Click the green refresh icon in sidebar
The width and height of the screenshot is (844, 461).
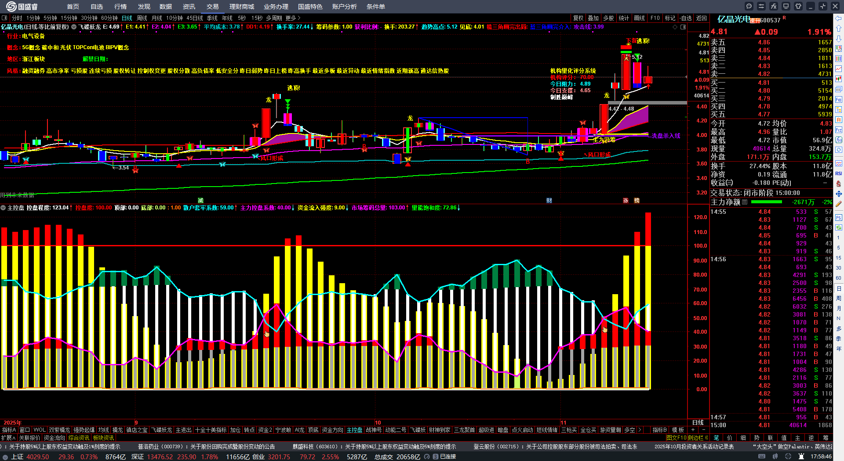[x=839, y=227]
